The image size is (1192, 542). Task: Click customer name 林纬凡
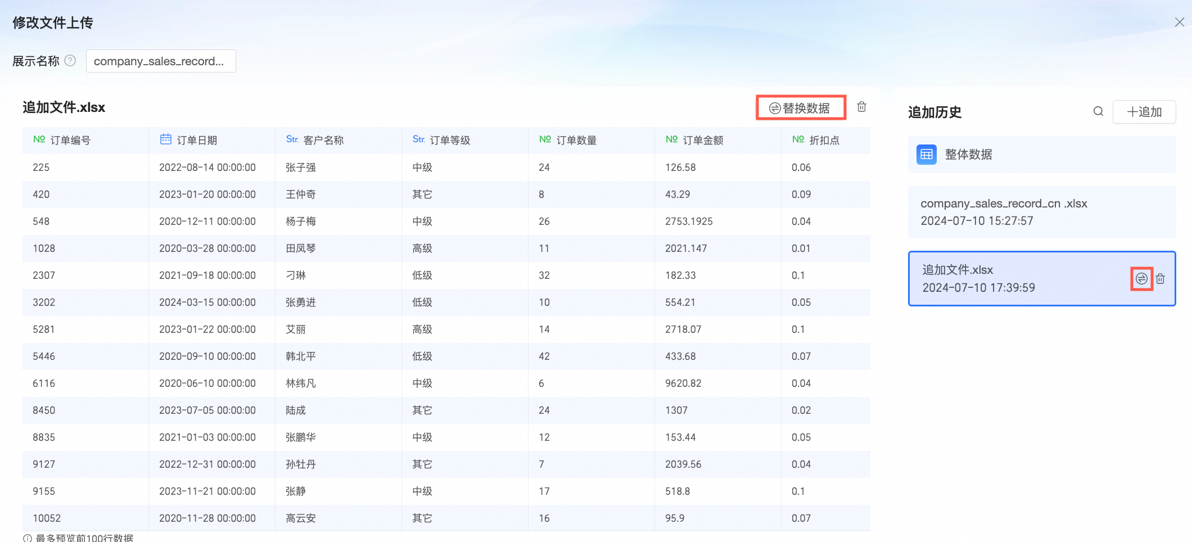click(x=301, y=383)
